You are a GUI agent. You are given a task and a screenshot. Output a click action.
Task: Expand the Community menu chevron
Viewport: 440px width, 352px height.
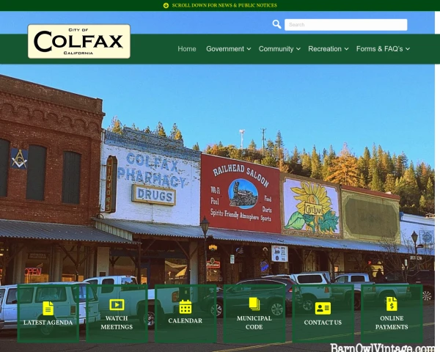click(298, 49)
